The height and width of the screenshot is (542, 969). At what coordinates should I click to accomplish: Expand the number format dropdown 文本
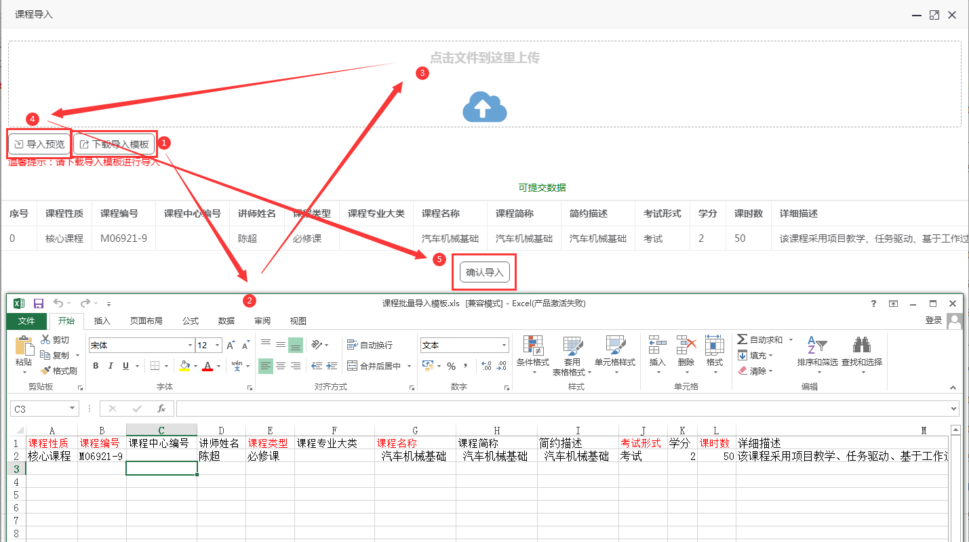pyautogui.click(x=504, y=346)
